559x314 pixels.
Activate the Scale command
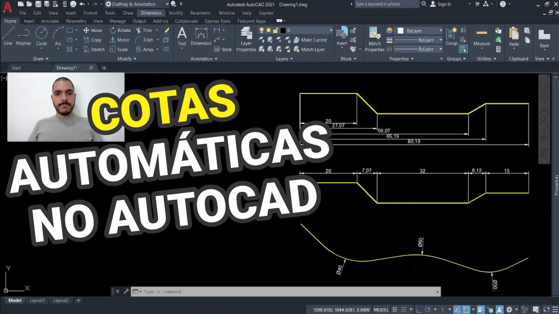click(x=119, y=50)
